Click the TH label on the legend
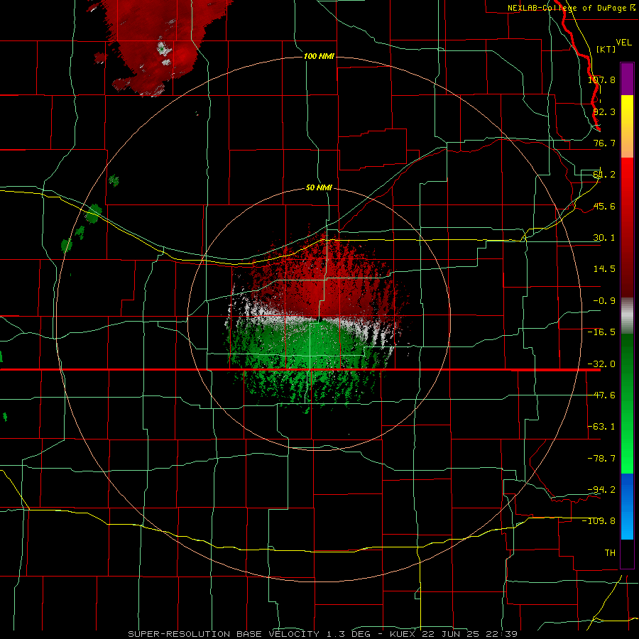Viewport: 639px width, 639px height. coord(610,553)
